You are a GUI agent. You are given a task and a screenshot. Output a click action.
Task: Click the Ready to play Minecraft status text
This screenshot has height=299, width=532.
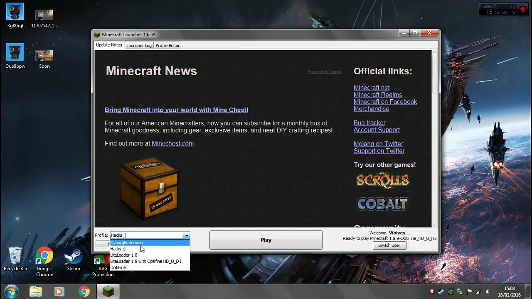(389, 238)
